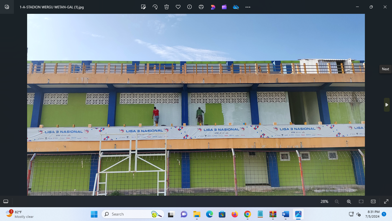392x221 pixels.
Task: Close the Photos window
Action: click(x=385, y=7)
